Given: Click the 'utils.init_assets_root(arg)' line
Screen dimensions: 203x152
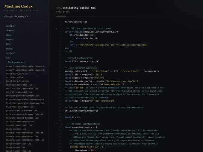Looking at the screenshot, I should pos(82,111).
